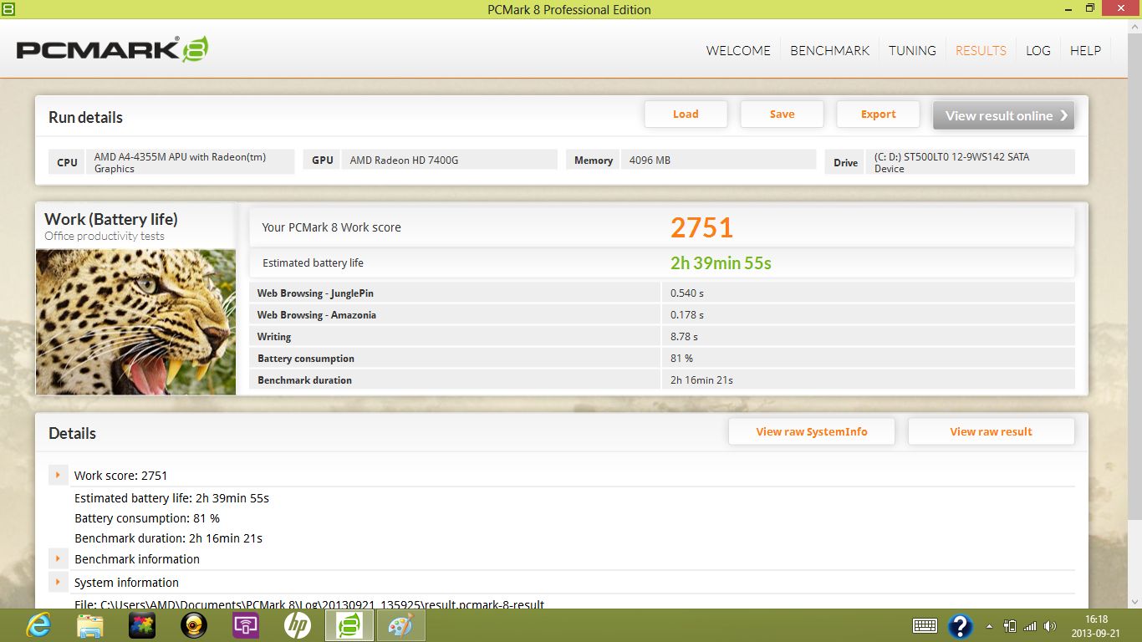Image resolution: width=1142 pixels, height=642 pixels.
Task: Open File Explorer from the taskbar
Action: 90,625
